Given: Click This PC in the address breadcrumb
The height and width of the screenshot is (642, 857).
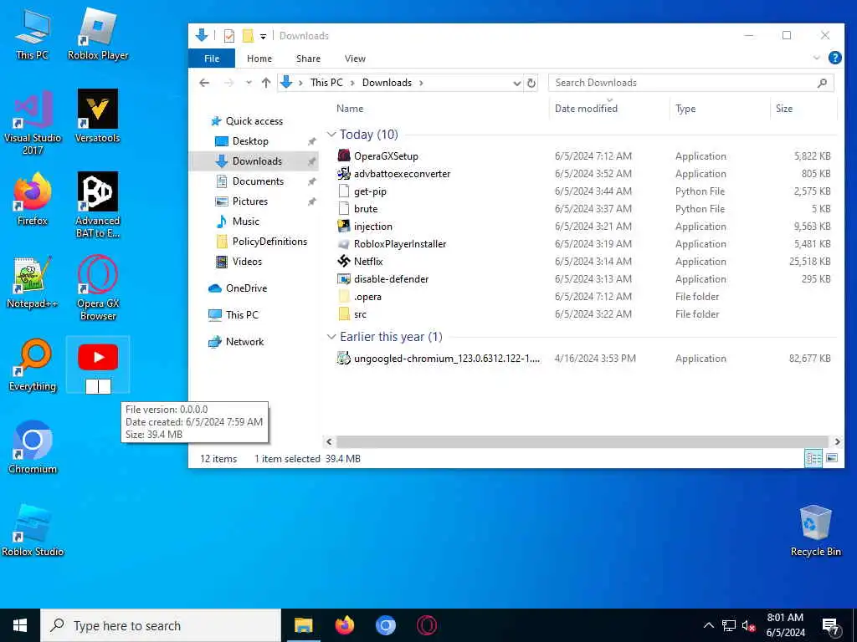Looking at the screenshot, I should pos(326,83).
